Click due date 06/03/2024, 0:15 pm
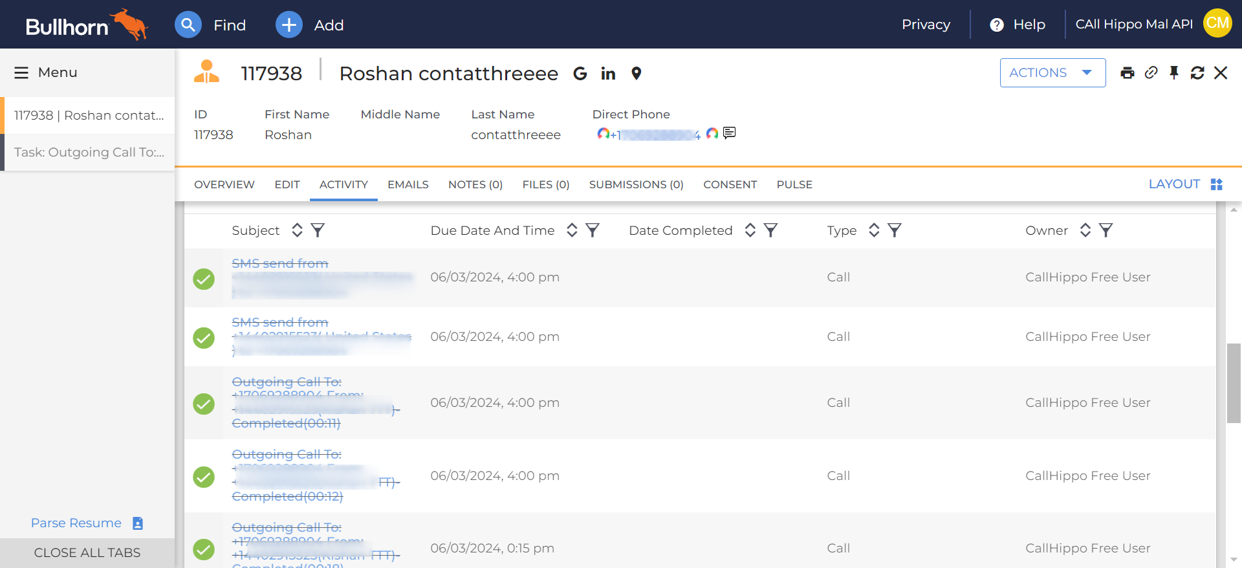The image size is (1242, 568). (492, 548)
